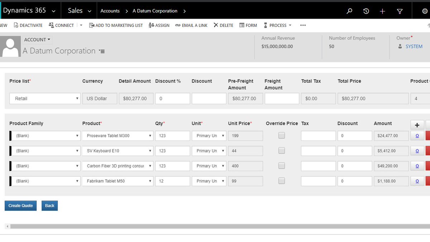The width and height of the screenshot is (430, 242).
Task: Add a product line with plus button
Action: [x=417, y=125]
